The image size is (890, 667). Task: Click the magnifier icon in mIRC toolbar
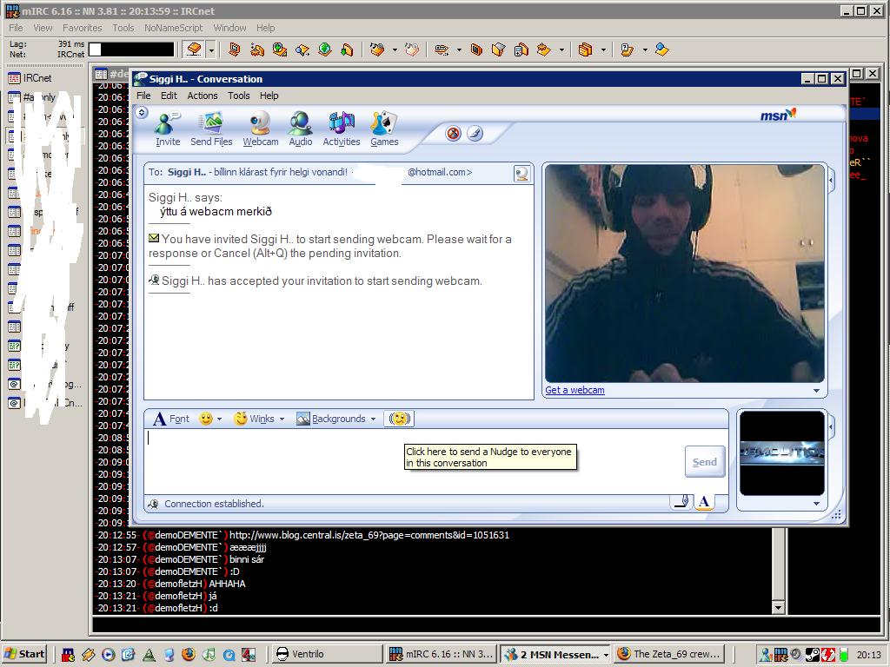click(x=302, y=50)
